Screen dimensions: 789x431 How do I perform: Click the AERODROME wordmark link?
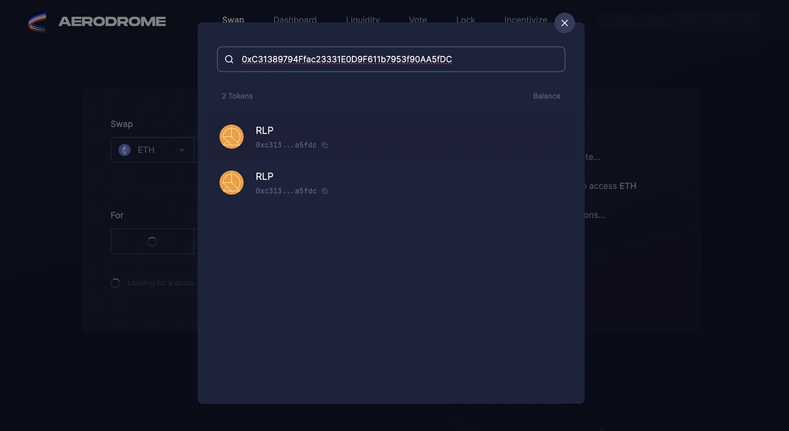click(112, 22)
